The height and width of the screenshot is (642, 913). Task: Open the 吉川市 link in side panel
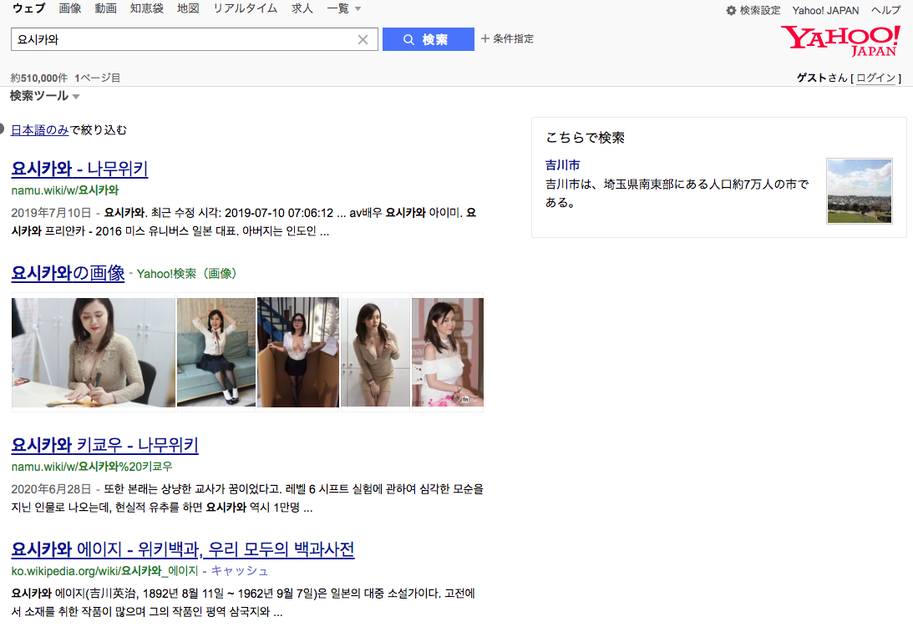(562, 164)
